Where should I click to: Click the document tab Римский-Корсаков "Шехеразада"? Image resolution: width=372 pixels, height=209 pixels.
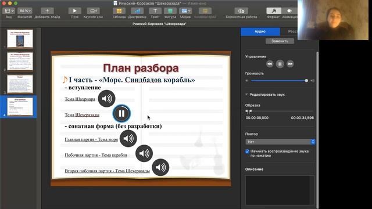(159, 24)
